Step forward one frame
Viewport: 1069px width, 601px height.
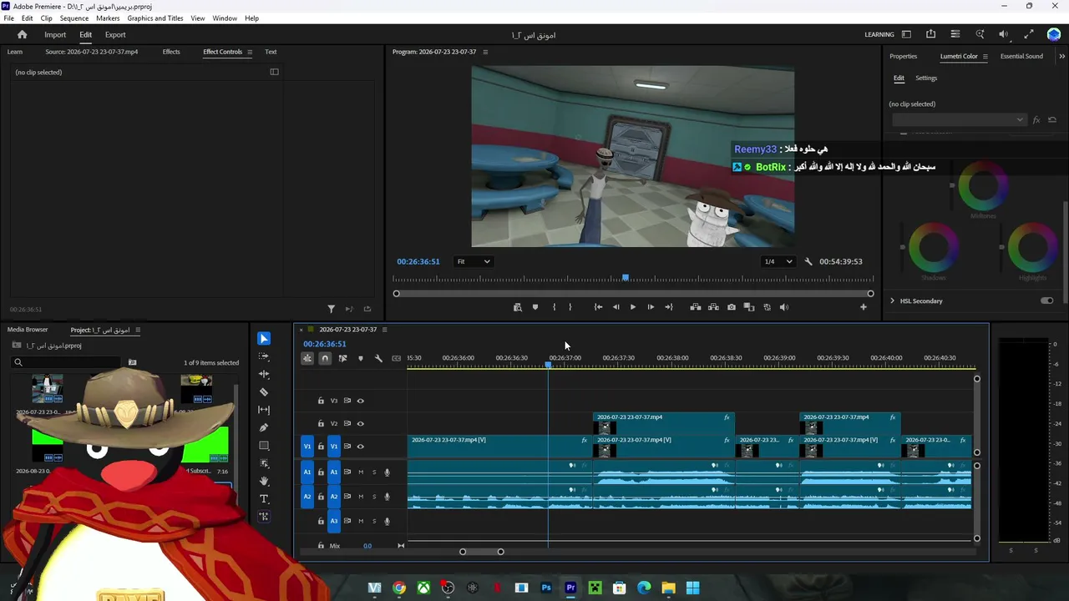click(x=651, y=307)
